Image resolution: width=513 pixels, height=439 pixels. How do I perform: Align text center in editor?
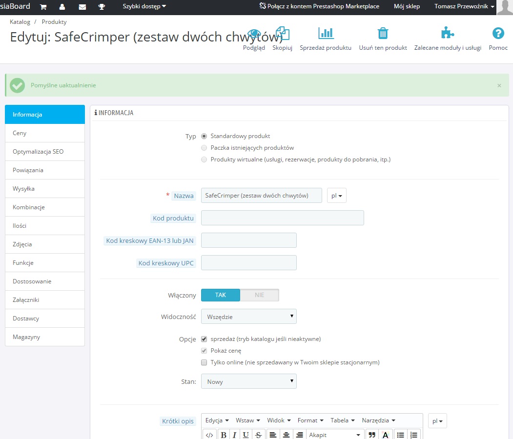tap(286, 435)
